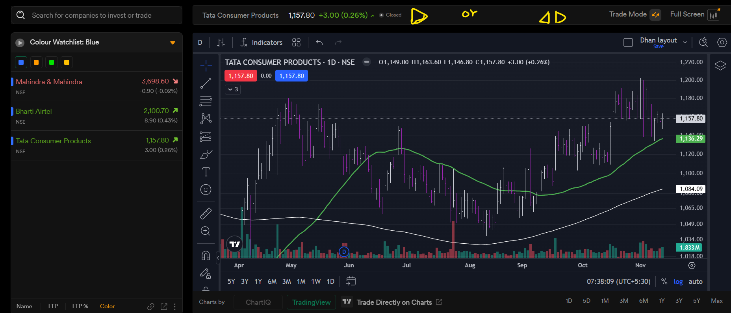Open the Indicators panel
This screenshot has width=731, height=313.
click(262, 43)
